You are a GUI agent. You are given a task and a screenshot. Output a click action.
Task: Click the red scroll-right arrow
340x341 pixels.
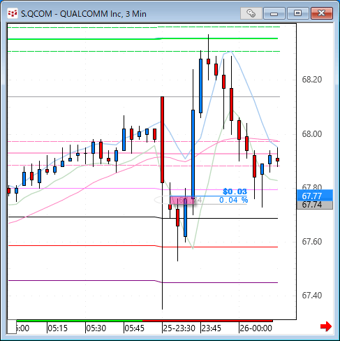pyautogui.click(x=326, y=326)
